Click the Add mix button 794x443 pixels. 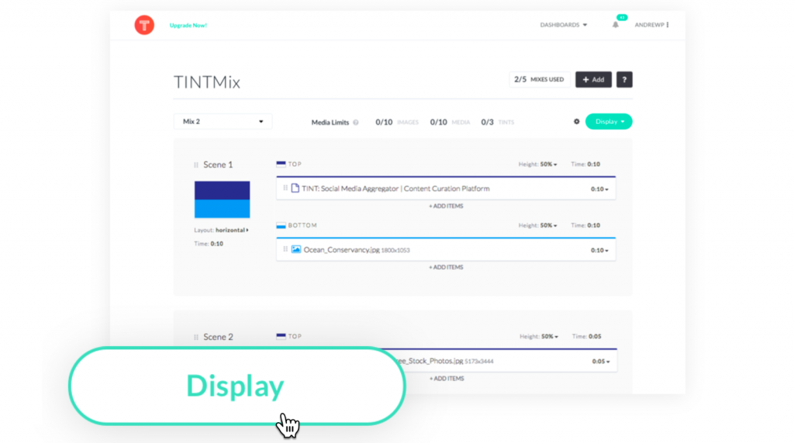tap(593, 80)
